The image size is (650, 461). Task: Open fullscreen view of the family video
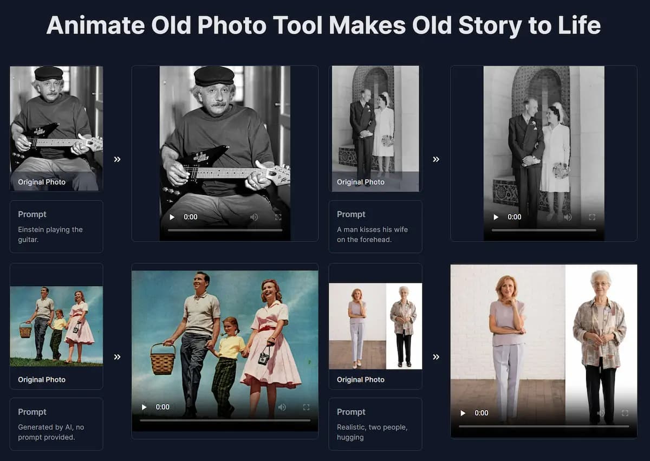307,406
